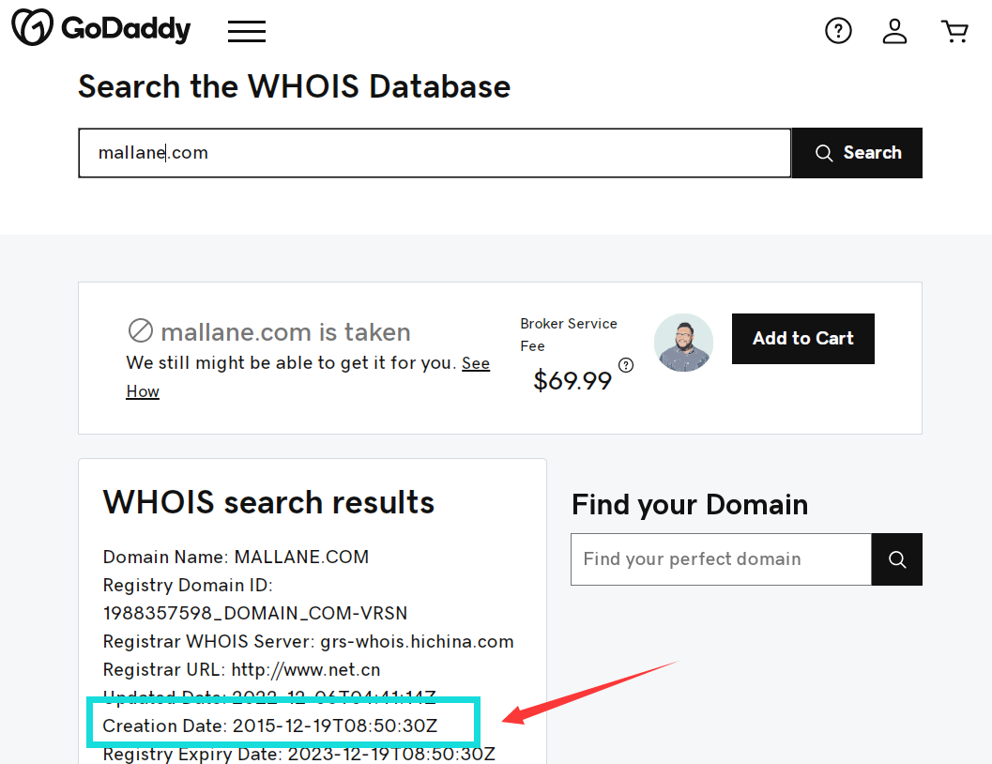Add the broker service to cart
This screenshot has height=764, width=992.
[802, 339]
